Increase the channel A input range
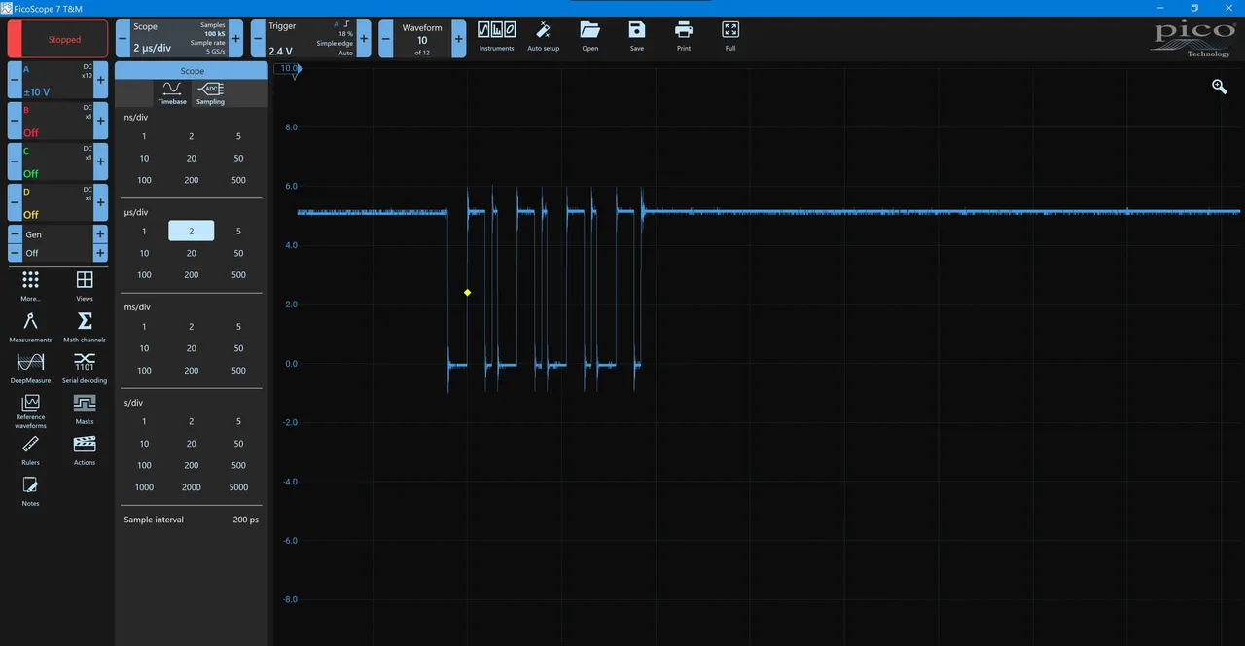 pos(100,80)
